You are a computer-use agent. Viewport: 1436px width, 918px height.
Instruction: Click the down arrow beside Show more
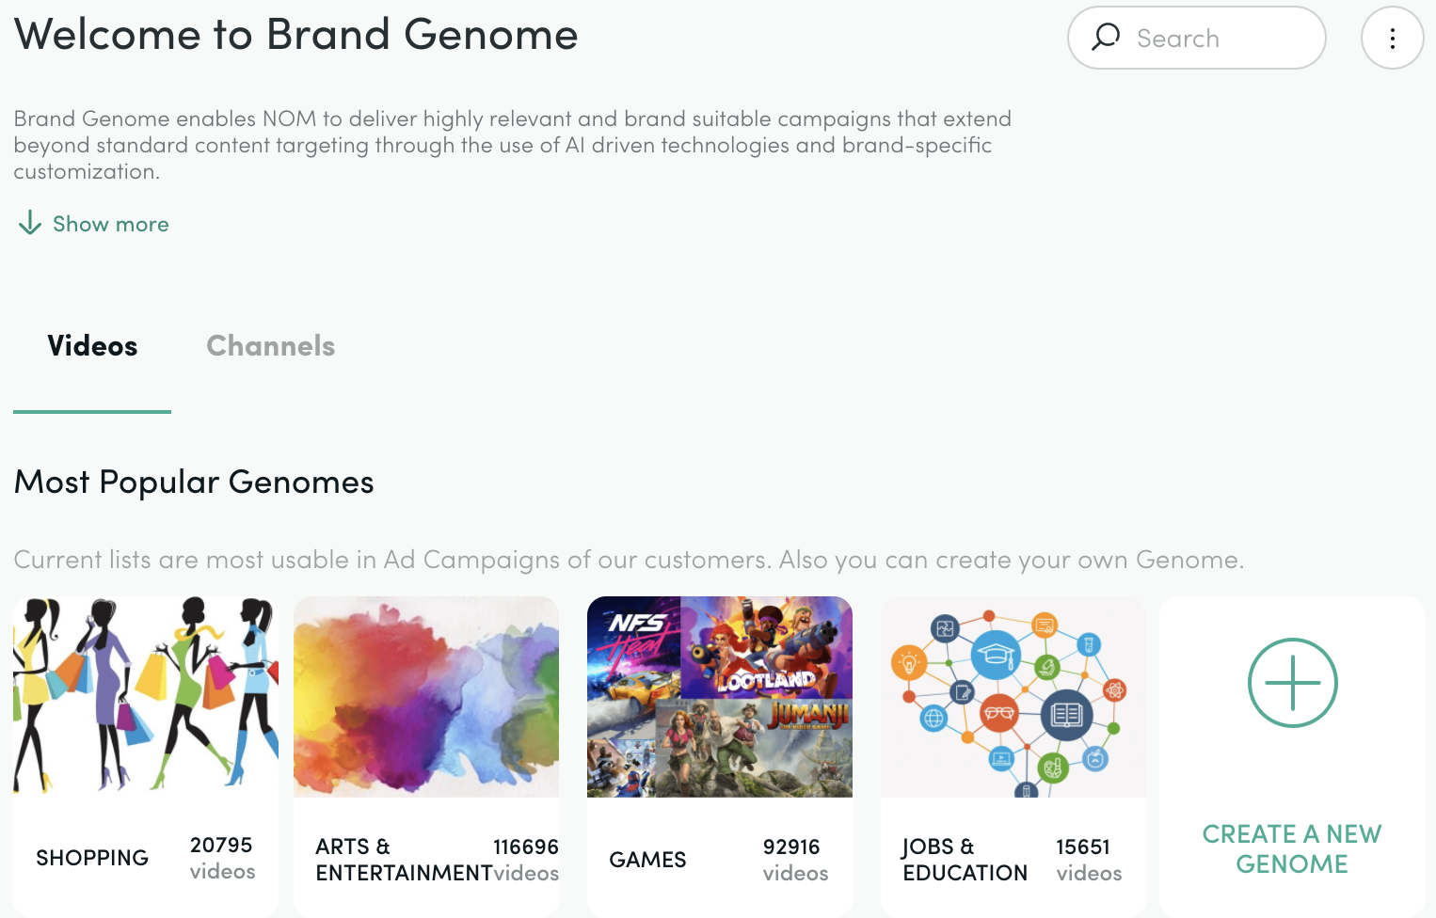click(30, 223)
